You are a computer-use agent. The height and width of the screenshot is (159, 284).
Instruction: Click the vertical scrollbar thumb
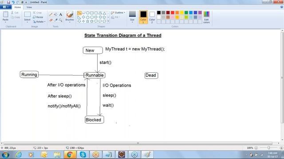pos(282,78)
